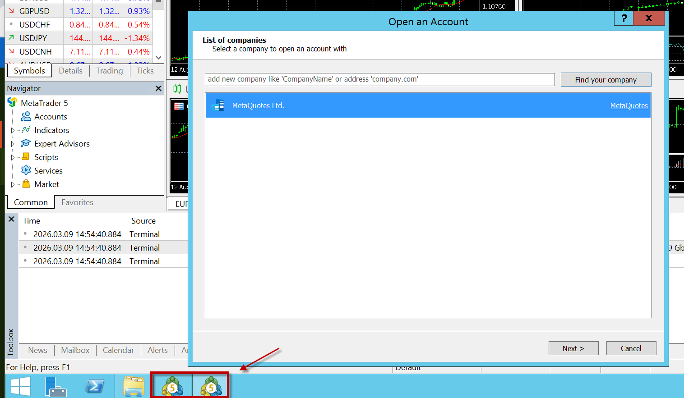The image size is (684, 398).
Task: Click the Accounts icon in Navigator
Action: pos(26,117)
